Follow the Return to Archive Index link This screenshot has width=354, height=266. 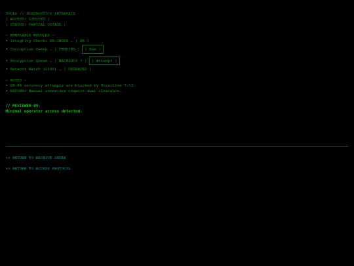(35, 158)
